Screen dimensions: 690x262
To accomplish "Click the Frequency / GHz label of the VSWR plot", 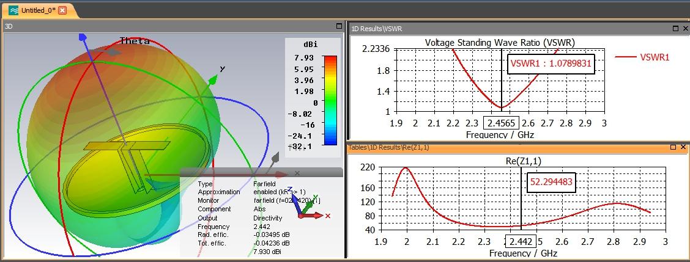I will [x=500, y=134].
